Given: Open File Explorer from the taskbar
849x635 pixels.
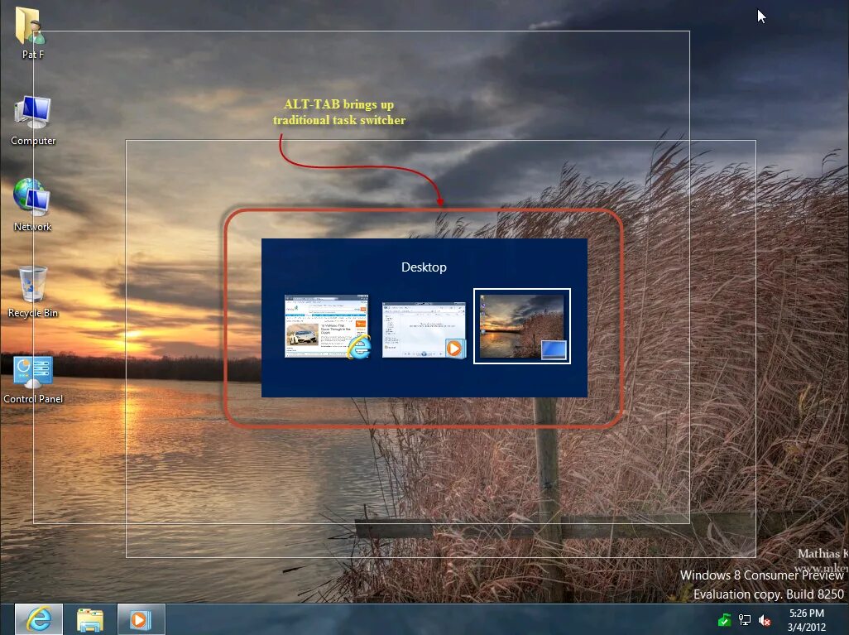Looking at the screenshot, I should point(90,620).
